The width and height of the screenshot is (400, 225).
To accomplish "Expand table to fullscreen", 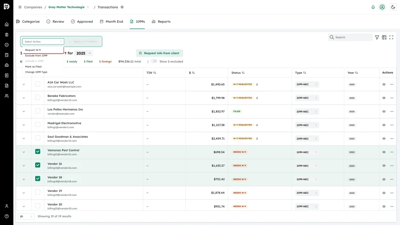I will [391, 37].
